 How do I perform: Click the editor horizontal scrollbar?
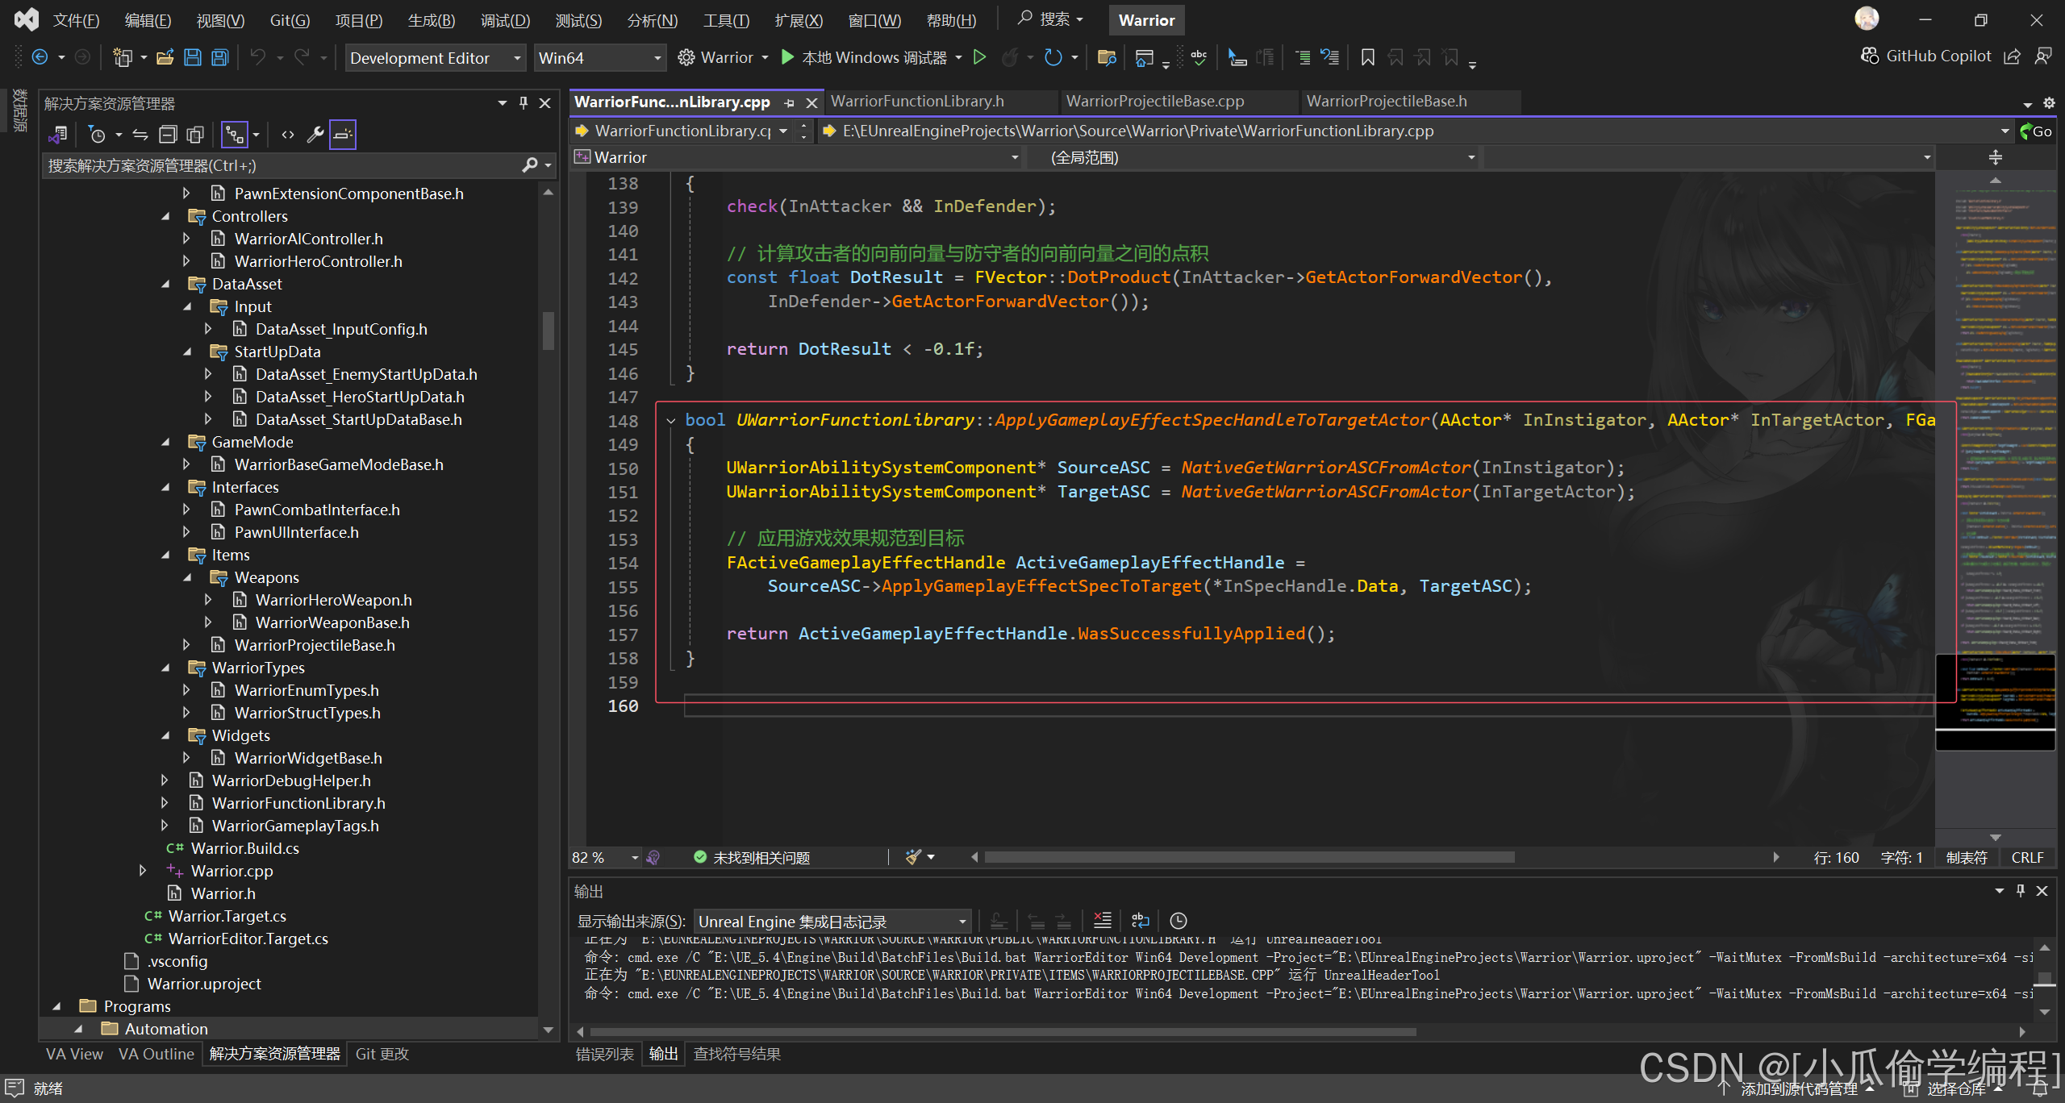[x=1249, y=857]
